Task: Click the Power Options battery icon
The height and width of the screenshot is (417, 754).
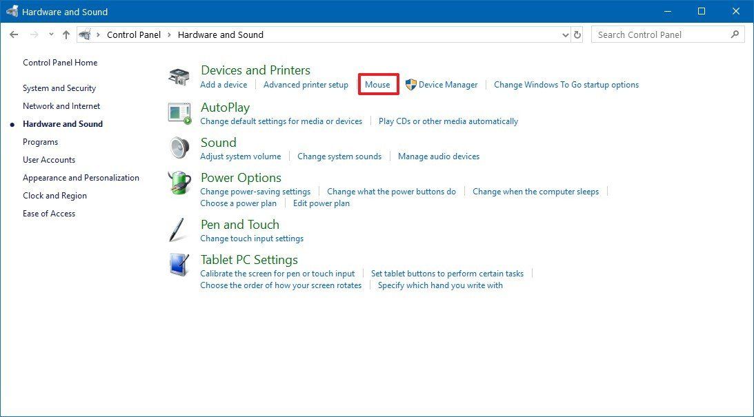Action: (179, 183)
